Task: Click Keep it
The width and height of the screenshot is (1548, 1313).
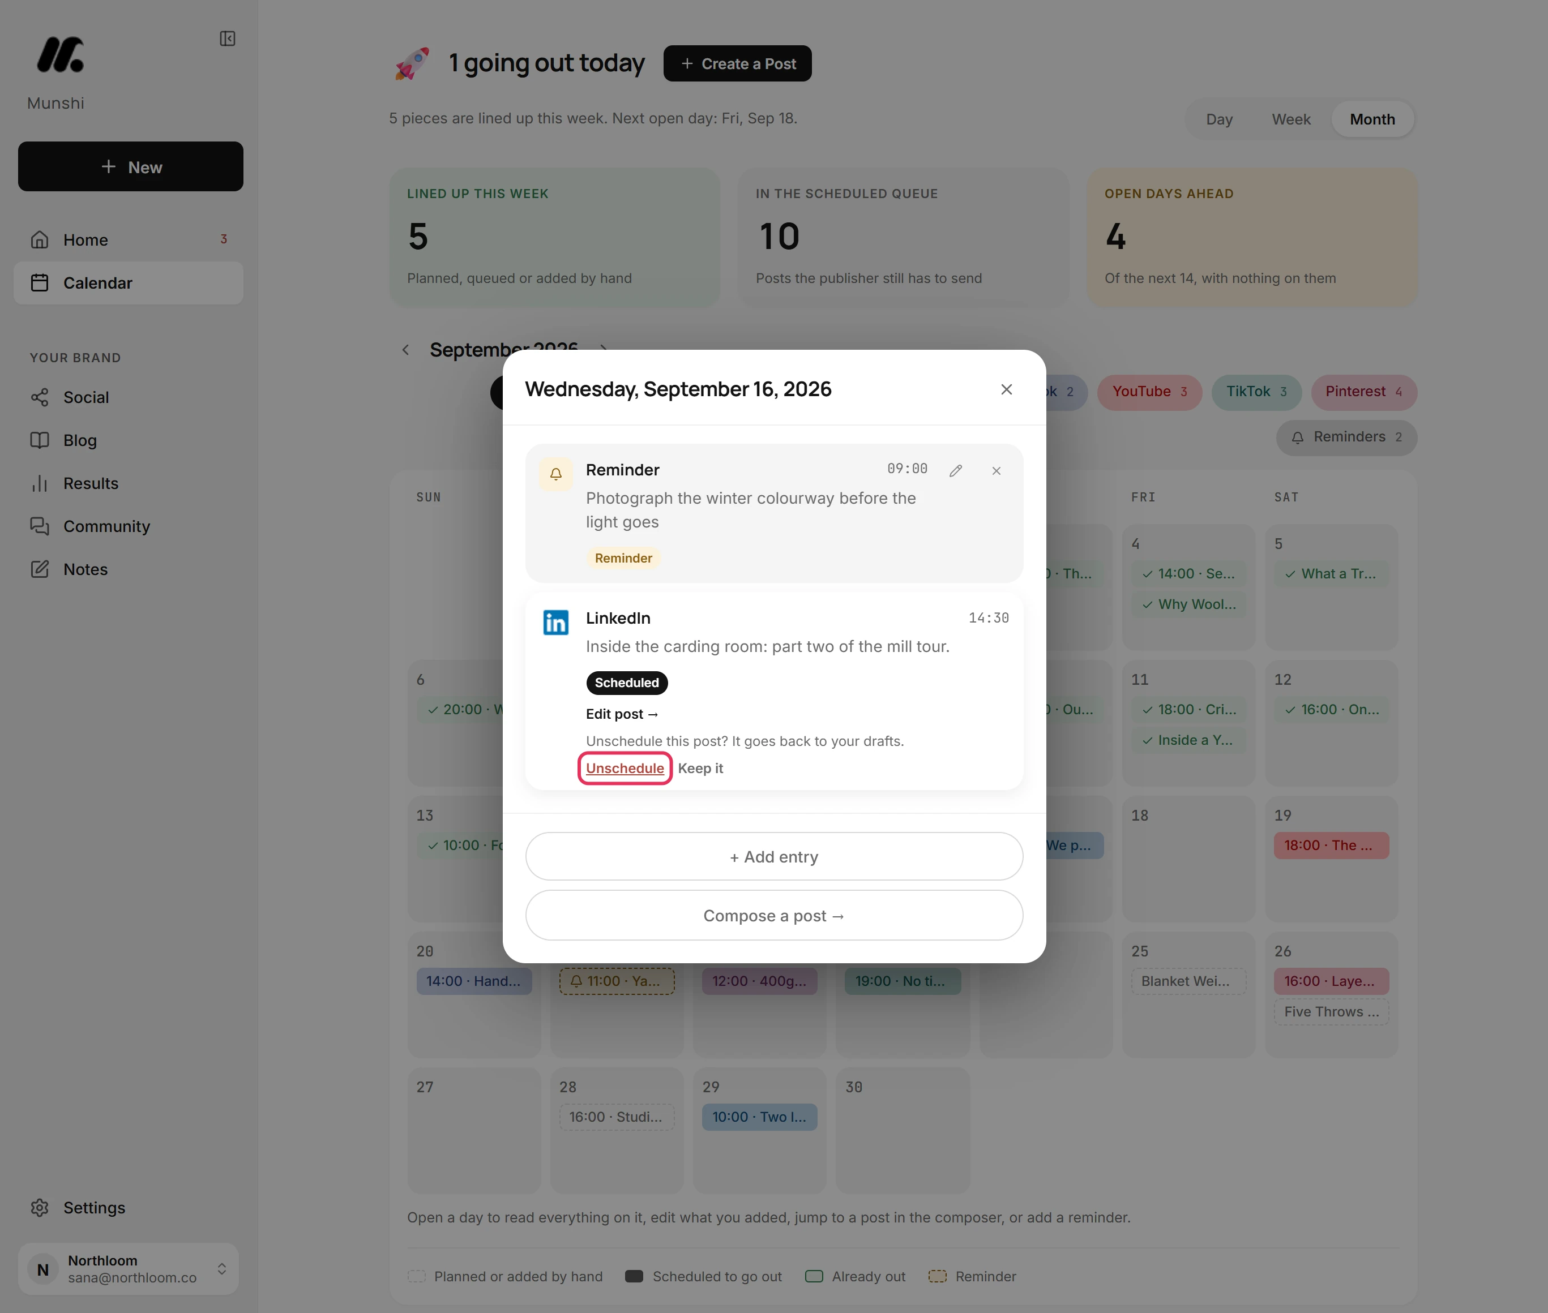Action: [x=700, y=768]
